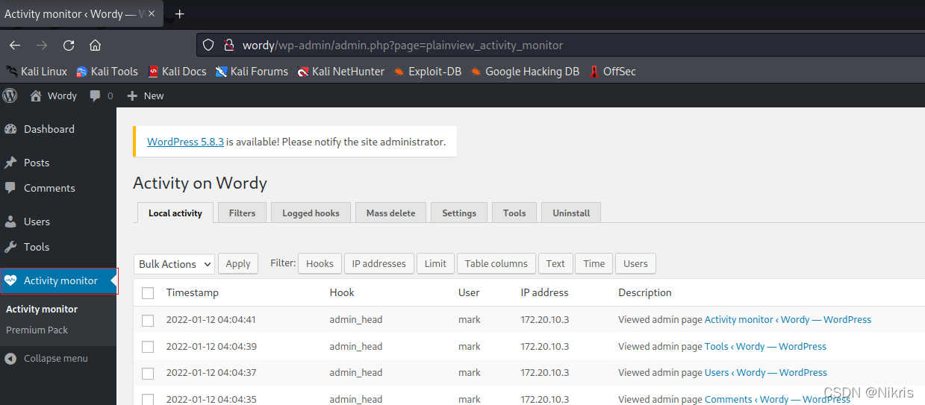Open the Activity monitor submenu item
The height and width of the screenshot is (405, 925).
click(x=42, y=309)
